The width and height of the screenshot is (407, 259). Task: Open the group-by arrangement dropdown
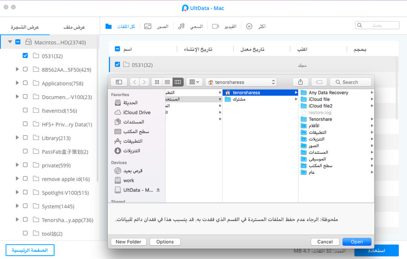click(194, 82)
